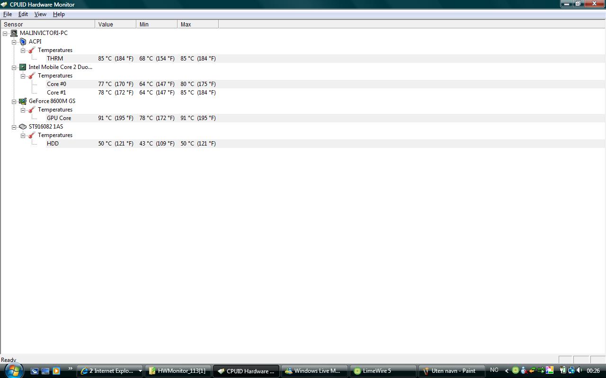Click the green-orange arrows sync tray icon

click(x=533, y=370)
